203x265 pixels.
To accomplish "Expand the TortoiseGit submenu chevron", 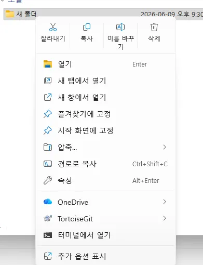I will tap(165, 218).
